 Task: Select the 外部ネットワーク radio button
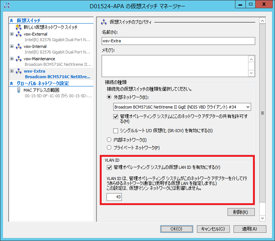pyautogui.click(x=109, y=97)
